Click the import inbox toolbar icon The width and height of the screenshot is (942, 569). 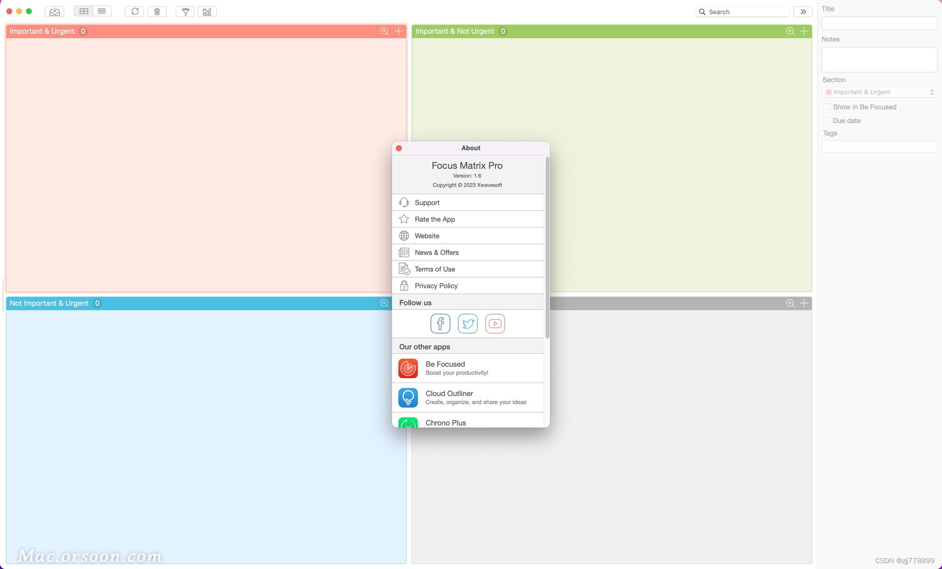[x=54, y=12]
